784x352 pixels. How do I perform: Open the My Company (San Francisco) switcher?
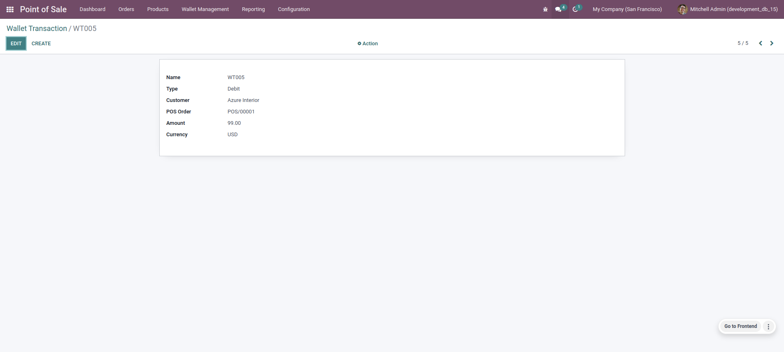[x=627, y=9]
